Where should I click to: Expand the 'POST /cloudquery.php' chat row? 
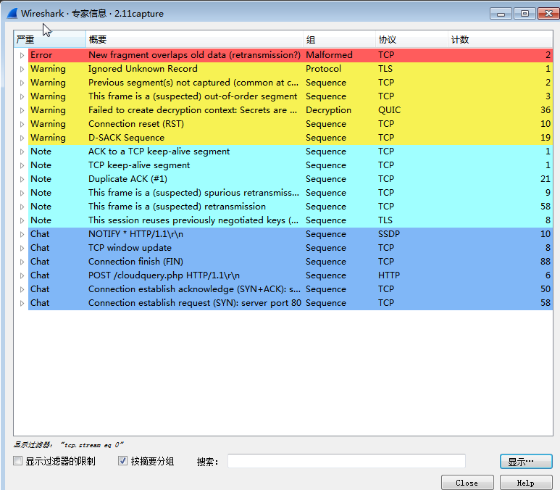click(22, 275)
